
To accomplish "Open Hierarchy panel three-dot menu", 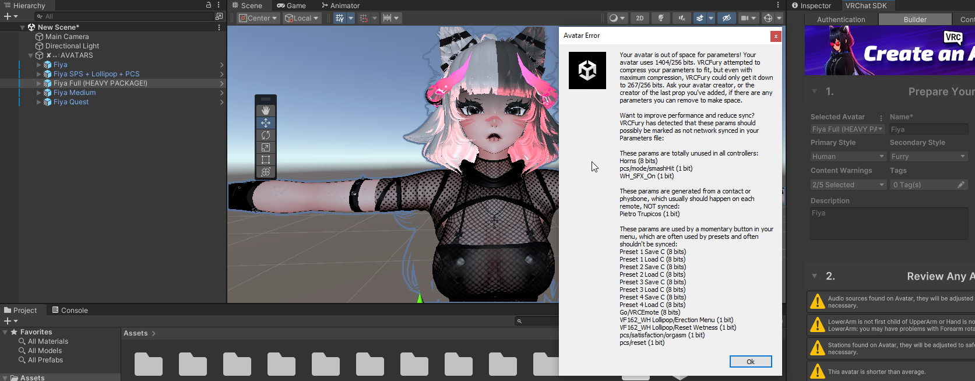I will pos(219,5).
